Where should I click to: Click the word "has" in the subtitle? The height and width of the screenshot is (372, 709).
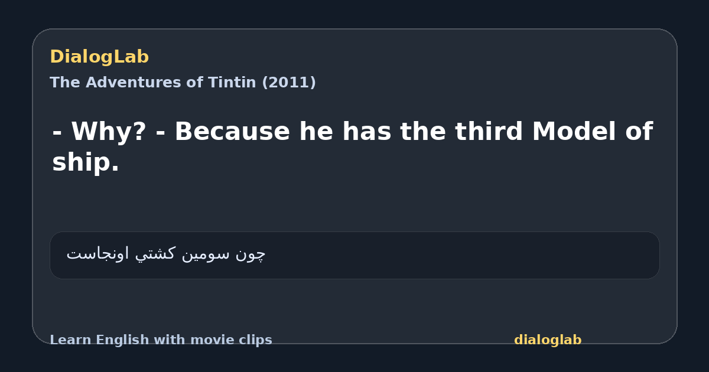(366, 132)
